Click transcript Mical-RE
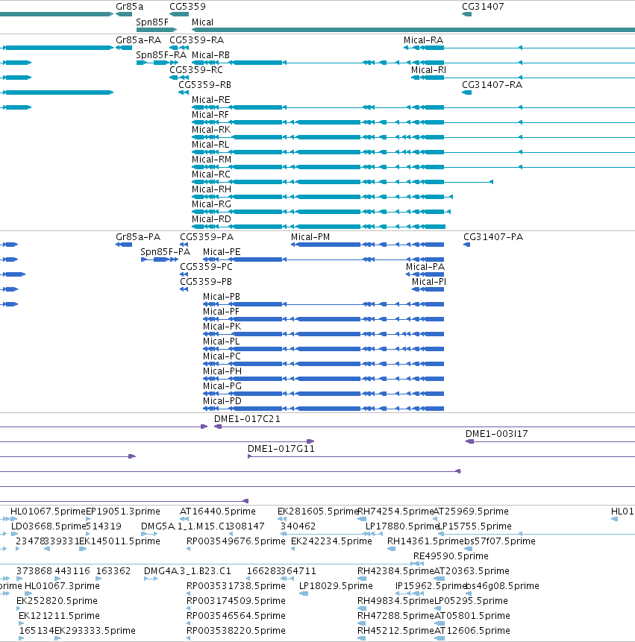Viewport: 635px width, 642px height. coord(413,107)
